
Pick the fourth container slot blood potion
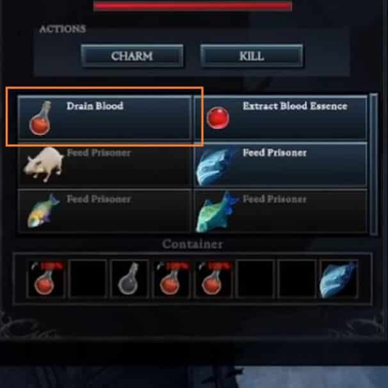tap(171, 279)
